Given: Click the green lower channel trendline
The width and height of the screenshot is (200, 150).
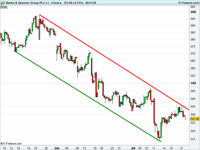Looking at the screenshot, I should pyautogui.click(x=87, y=96).
